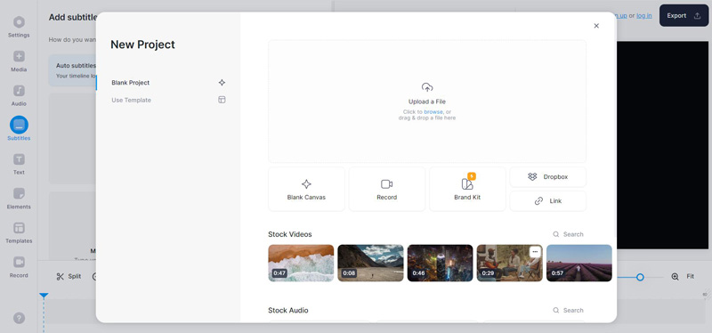This screenshot has width=712, height=333.
Task: Open the Audio panel in the sidebar
Action: pyautogui.click(x=19, y=95)
